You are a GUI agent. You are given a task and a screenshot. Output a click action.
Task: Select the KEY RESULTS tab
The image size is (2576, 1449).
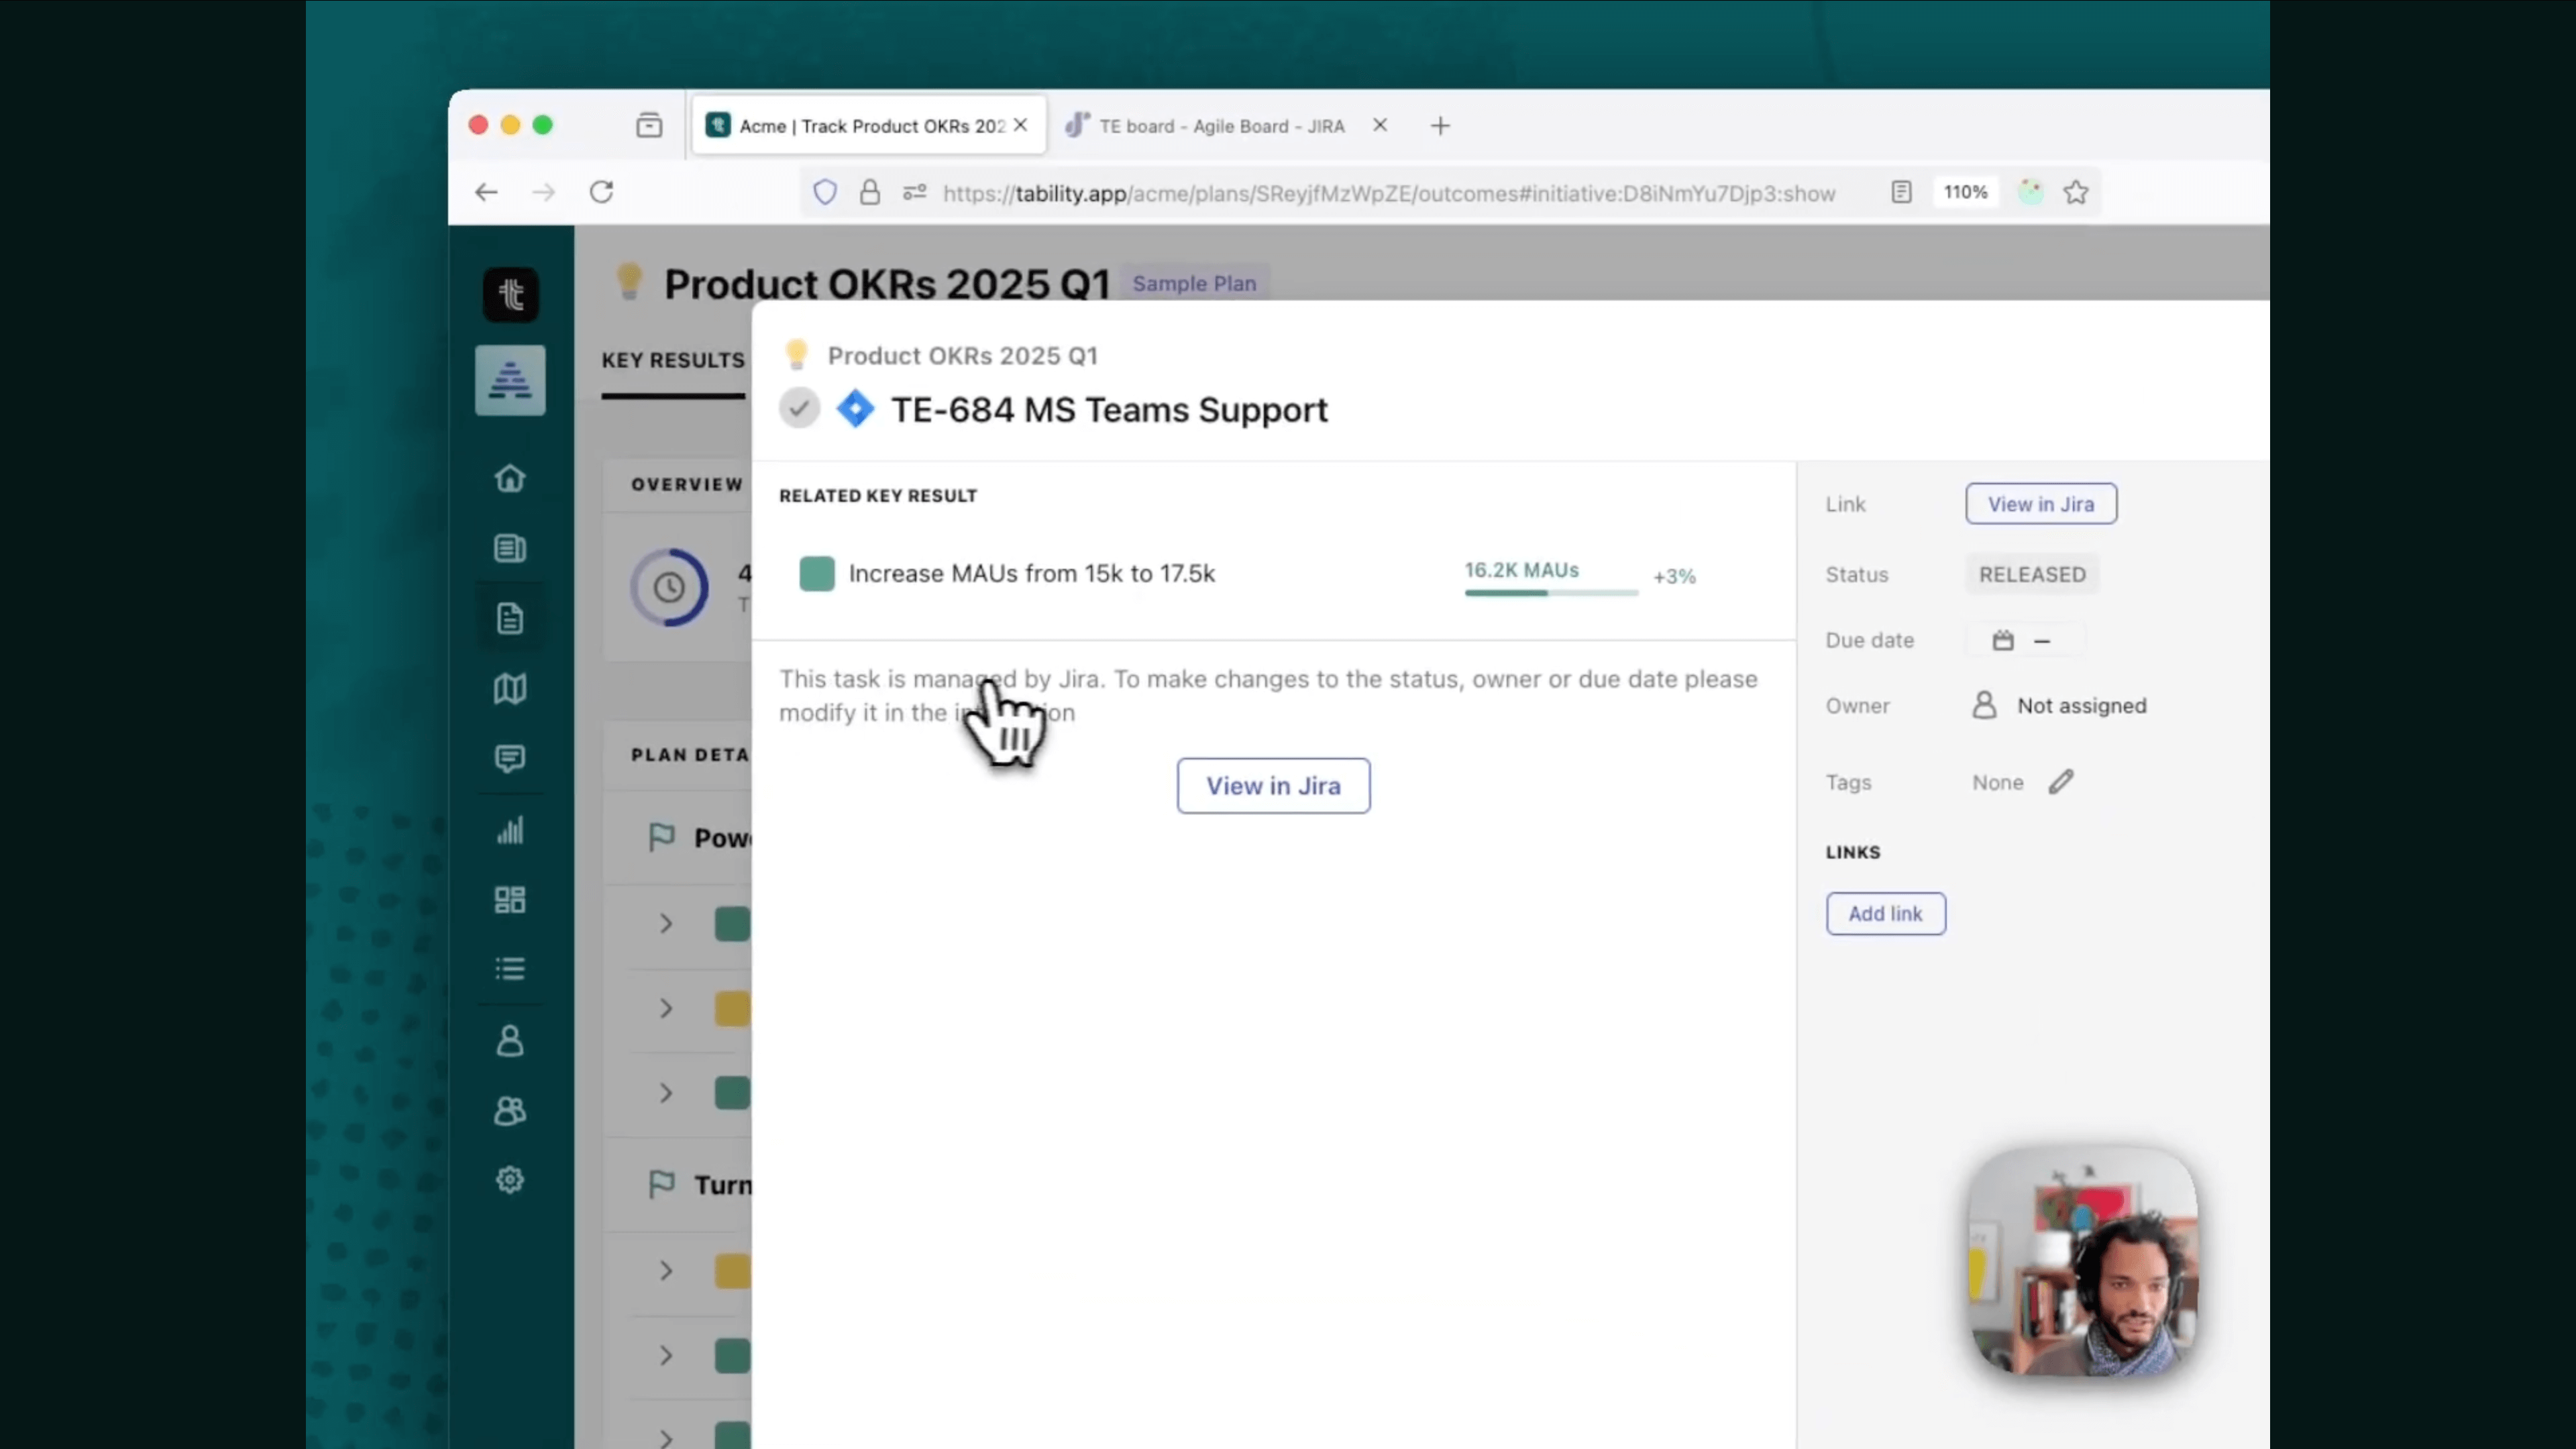673,360
